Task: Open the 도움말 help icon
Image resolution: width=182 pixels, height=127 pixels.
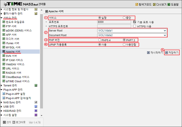Action: pos(169,5)
